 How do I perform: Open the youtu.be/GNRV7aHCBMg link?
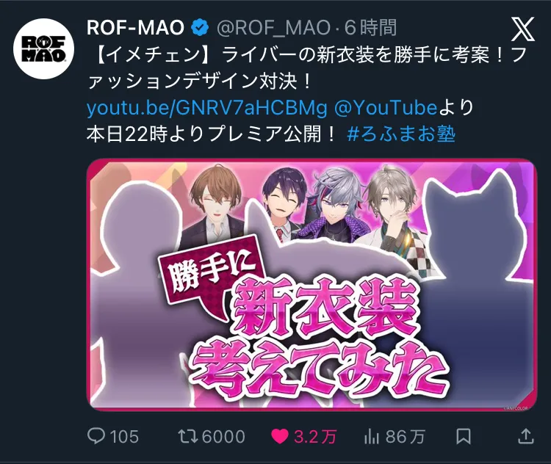coord(207,108)
